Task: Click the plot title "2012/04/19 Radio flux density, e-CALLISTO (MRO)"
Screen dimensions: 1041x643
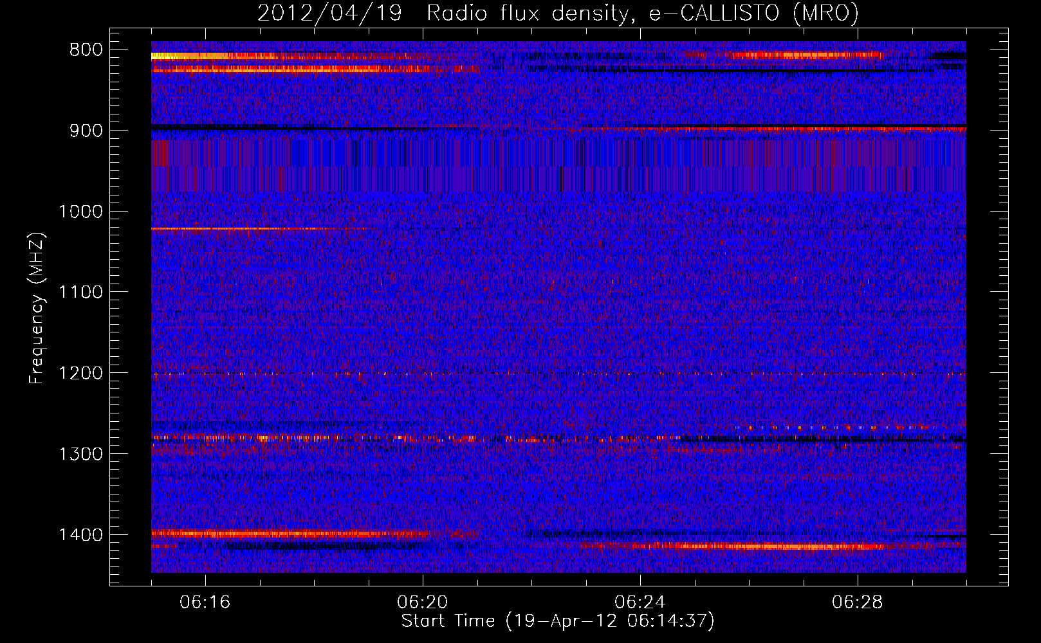Action: pyautogui.click(x=558, y=13)
